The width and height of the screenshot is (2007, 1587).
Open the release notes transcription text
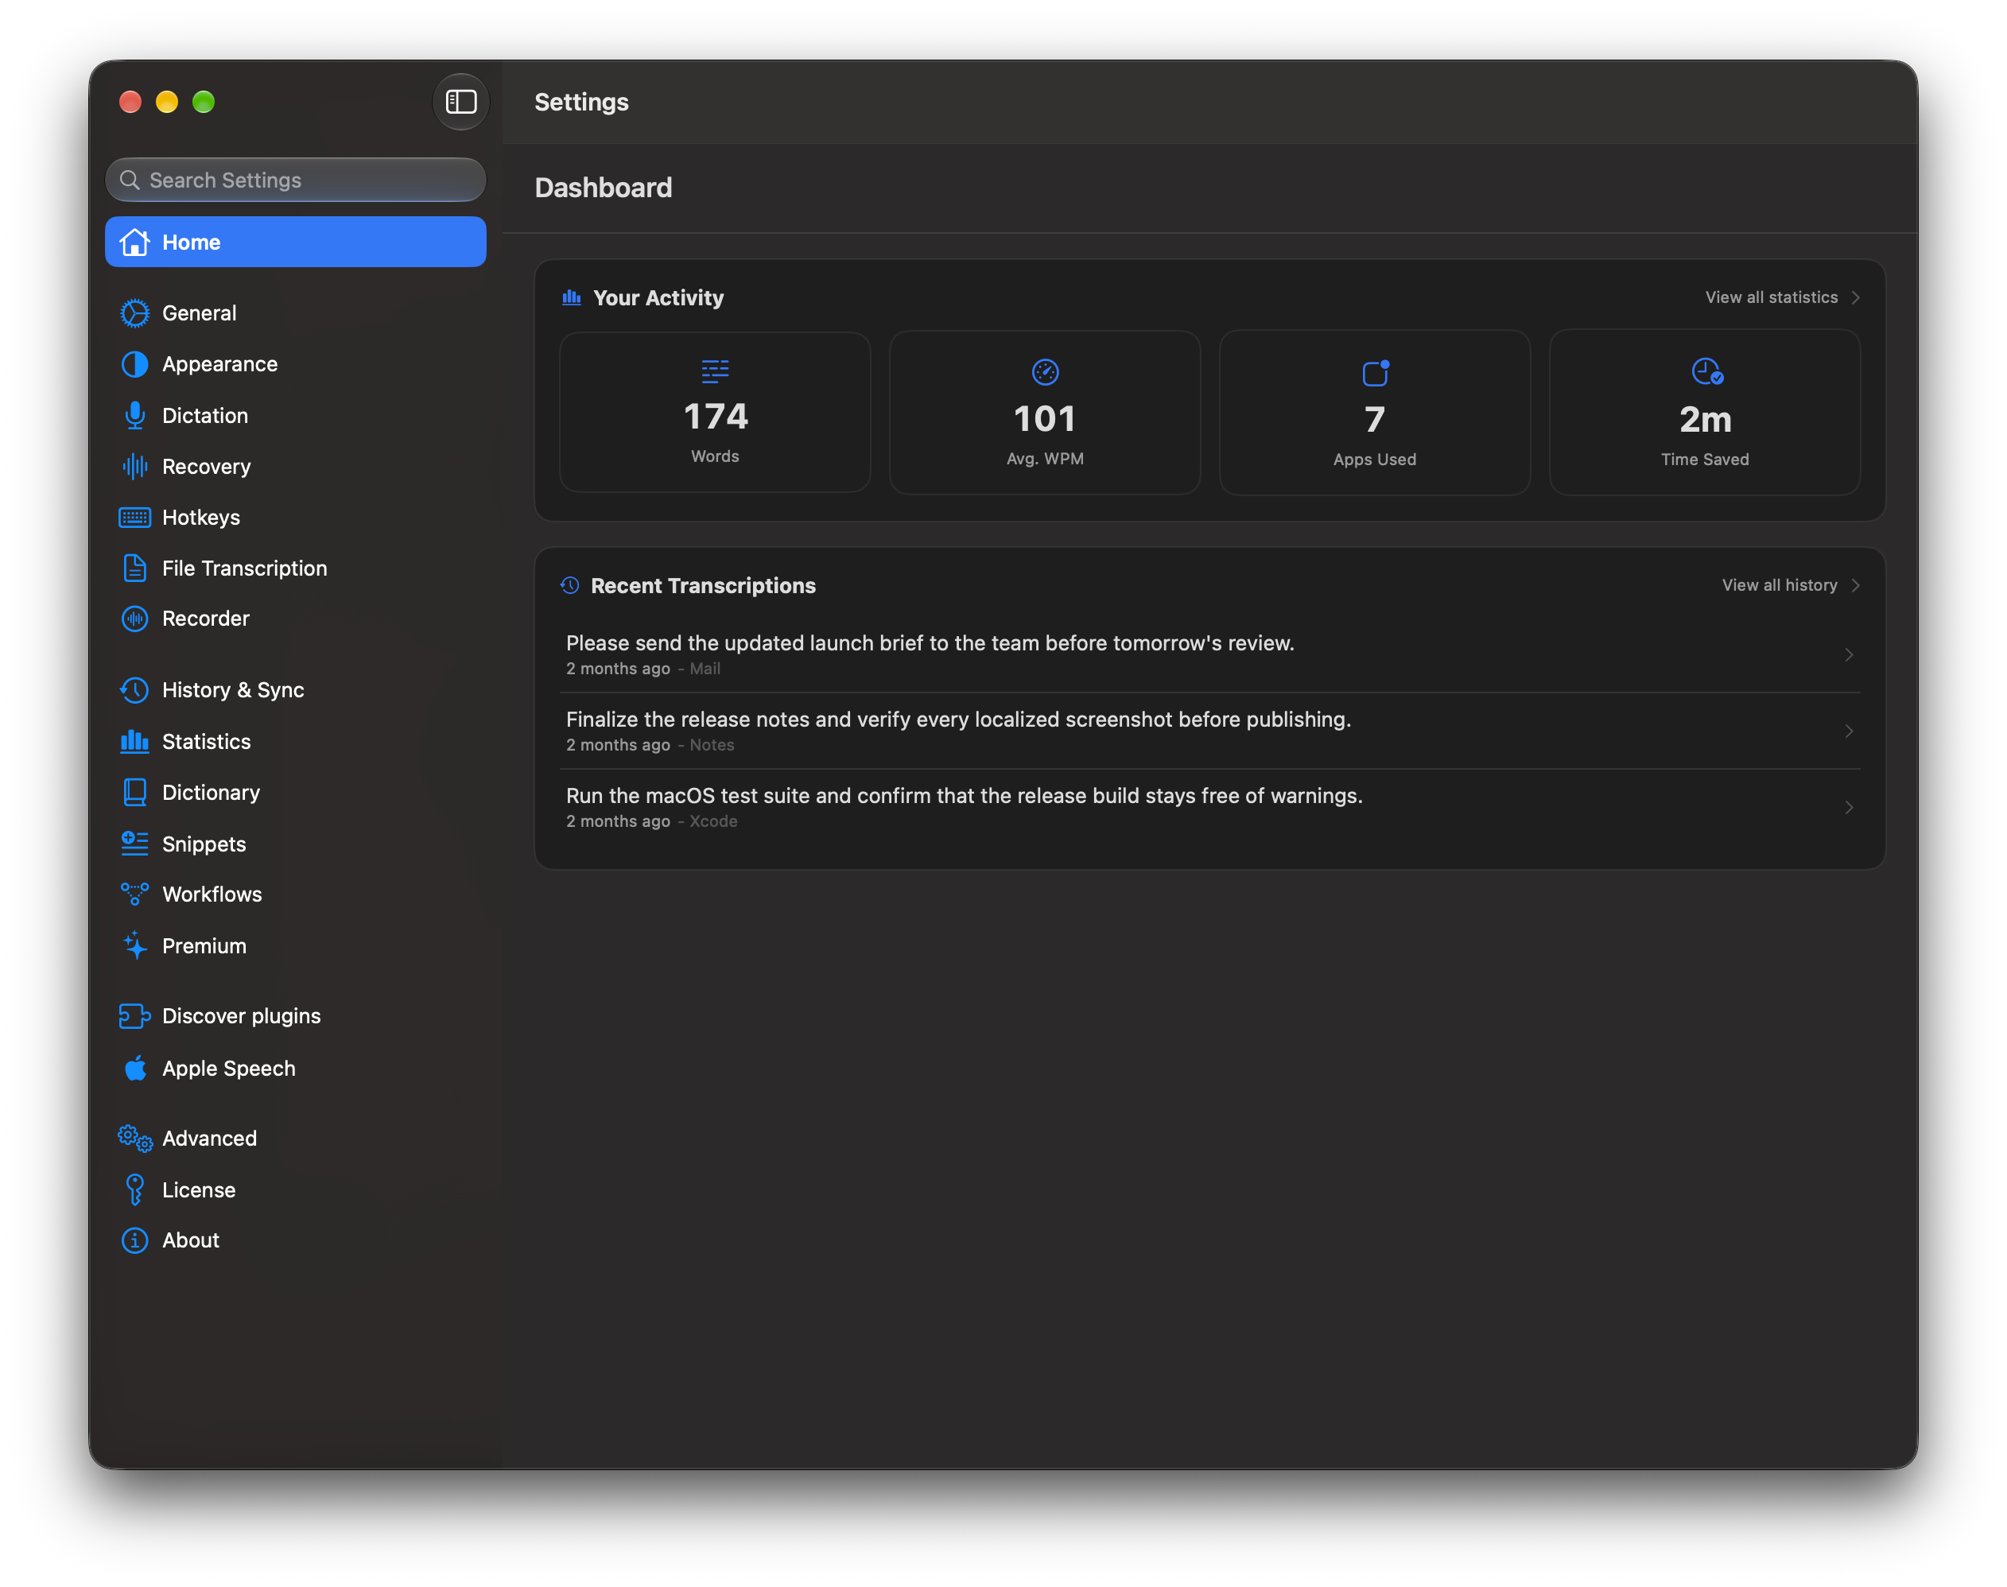(958, 720)
